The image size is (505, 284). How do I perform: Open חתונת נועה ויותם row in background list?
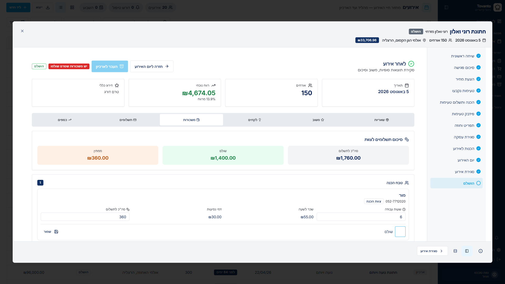[x=219, y=272]
